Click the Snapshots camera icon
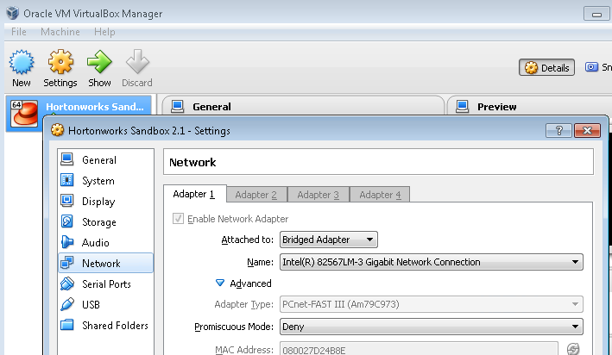The image size is (612, 355). (591, 67)
